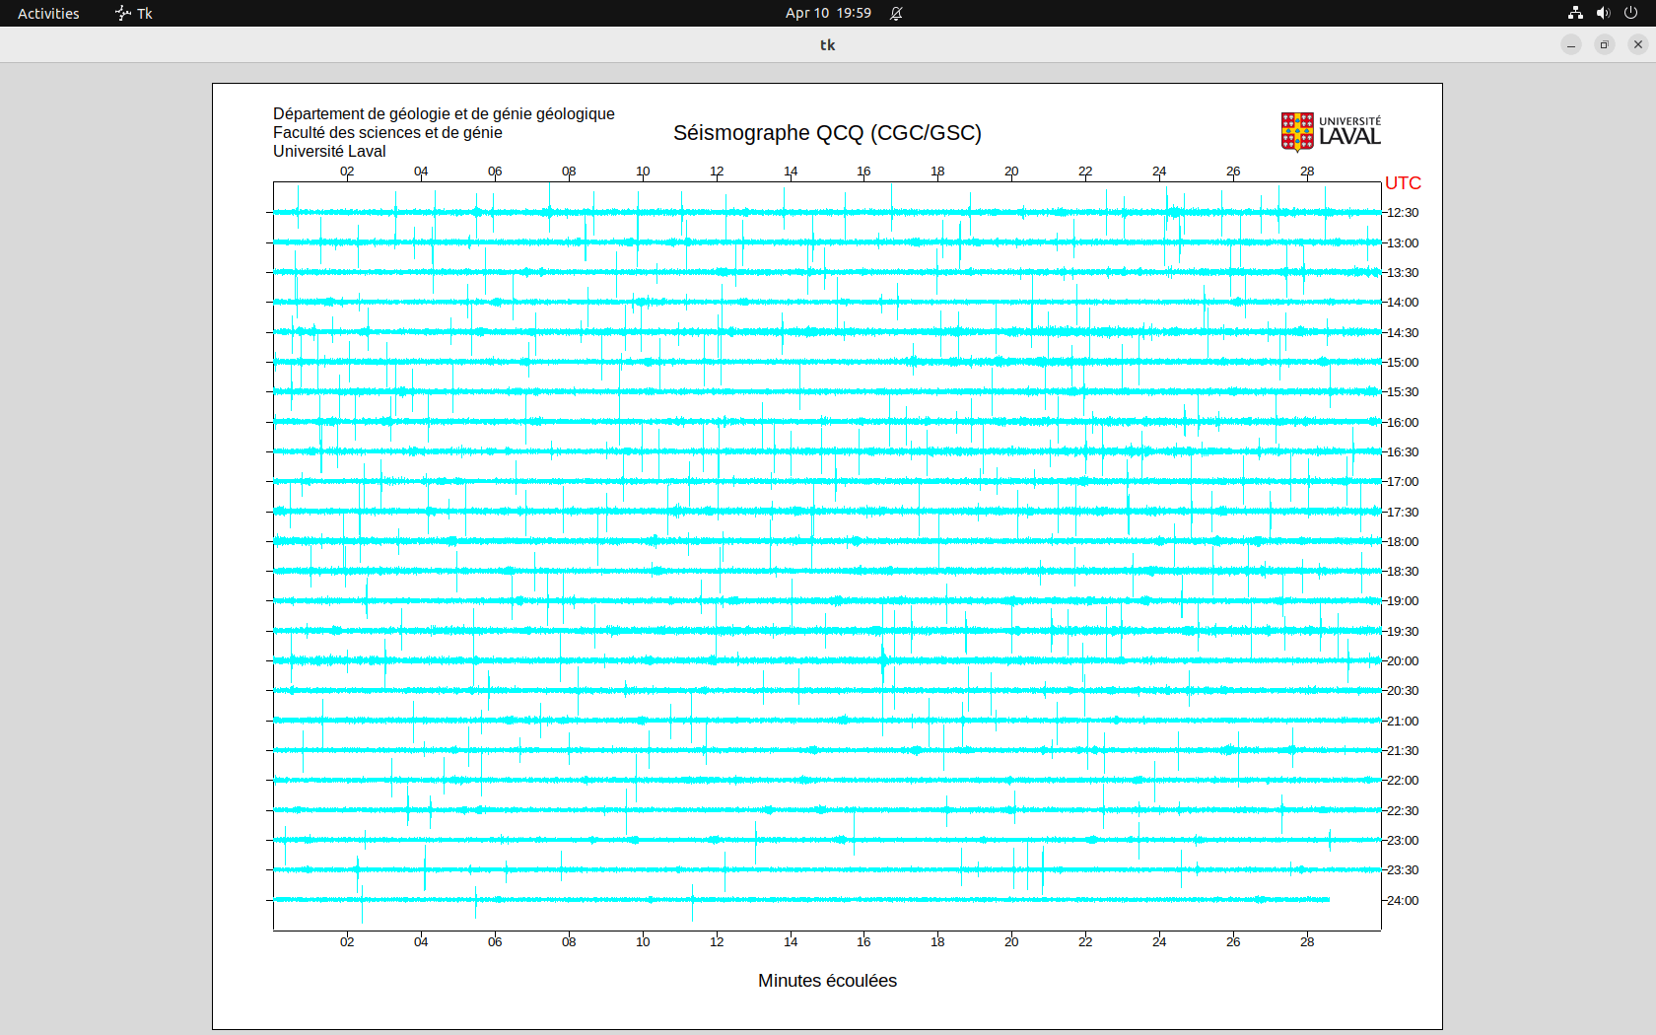Click the top axis 14 minute tick
The width and height of the screenshot is (1656, 1035).
pyautogui.click(x=791, y=172)
